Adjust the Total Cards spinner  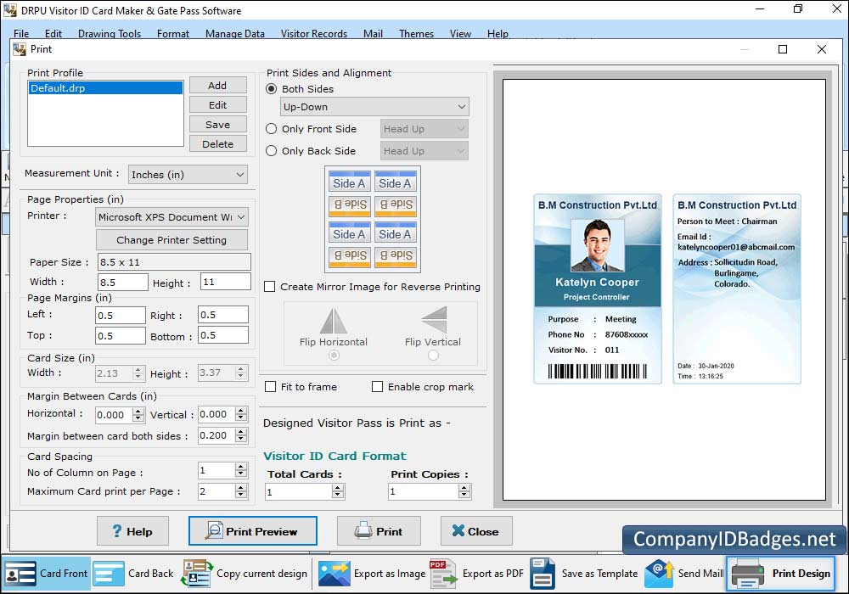click(x=338, y=491)
